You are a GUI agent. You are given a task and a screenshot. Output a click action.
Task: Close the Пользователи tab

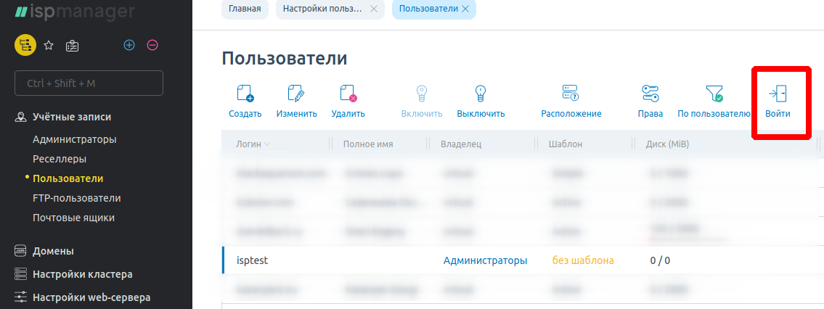(465, 9)
